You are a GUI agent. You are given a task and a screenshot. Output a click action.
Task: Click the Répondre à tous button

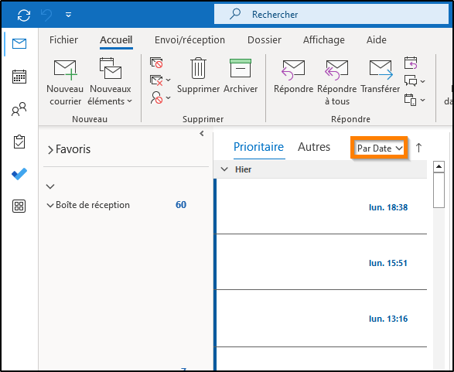click(337, 82)
